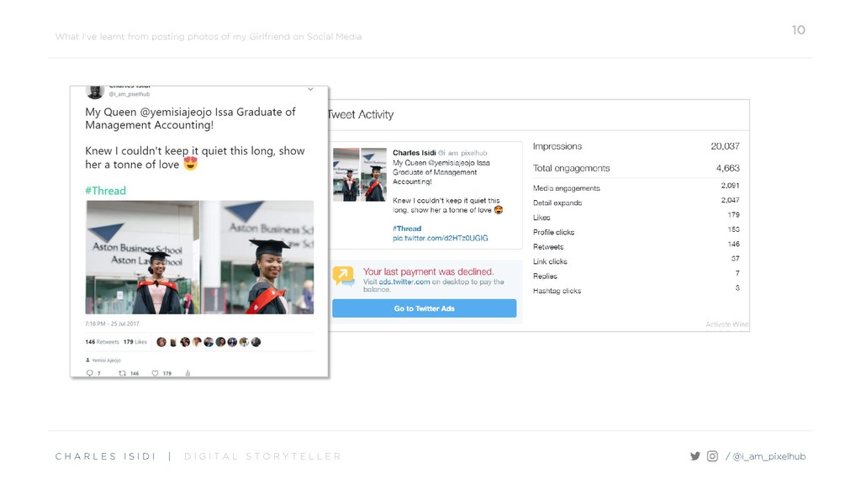The height and width of the screenshot is (484, 861).
Task: Click #Thread link in Tweet Activity panel
Action: coord(407,229)
